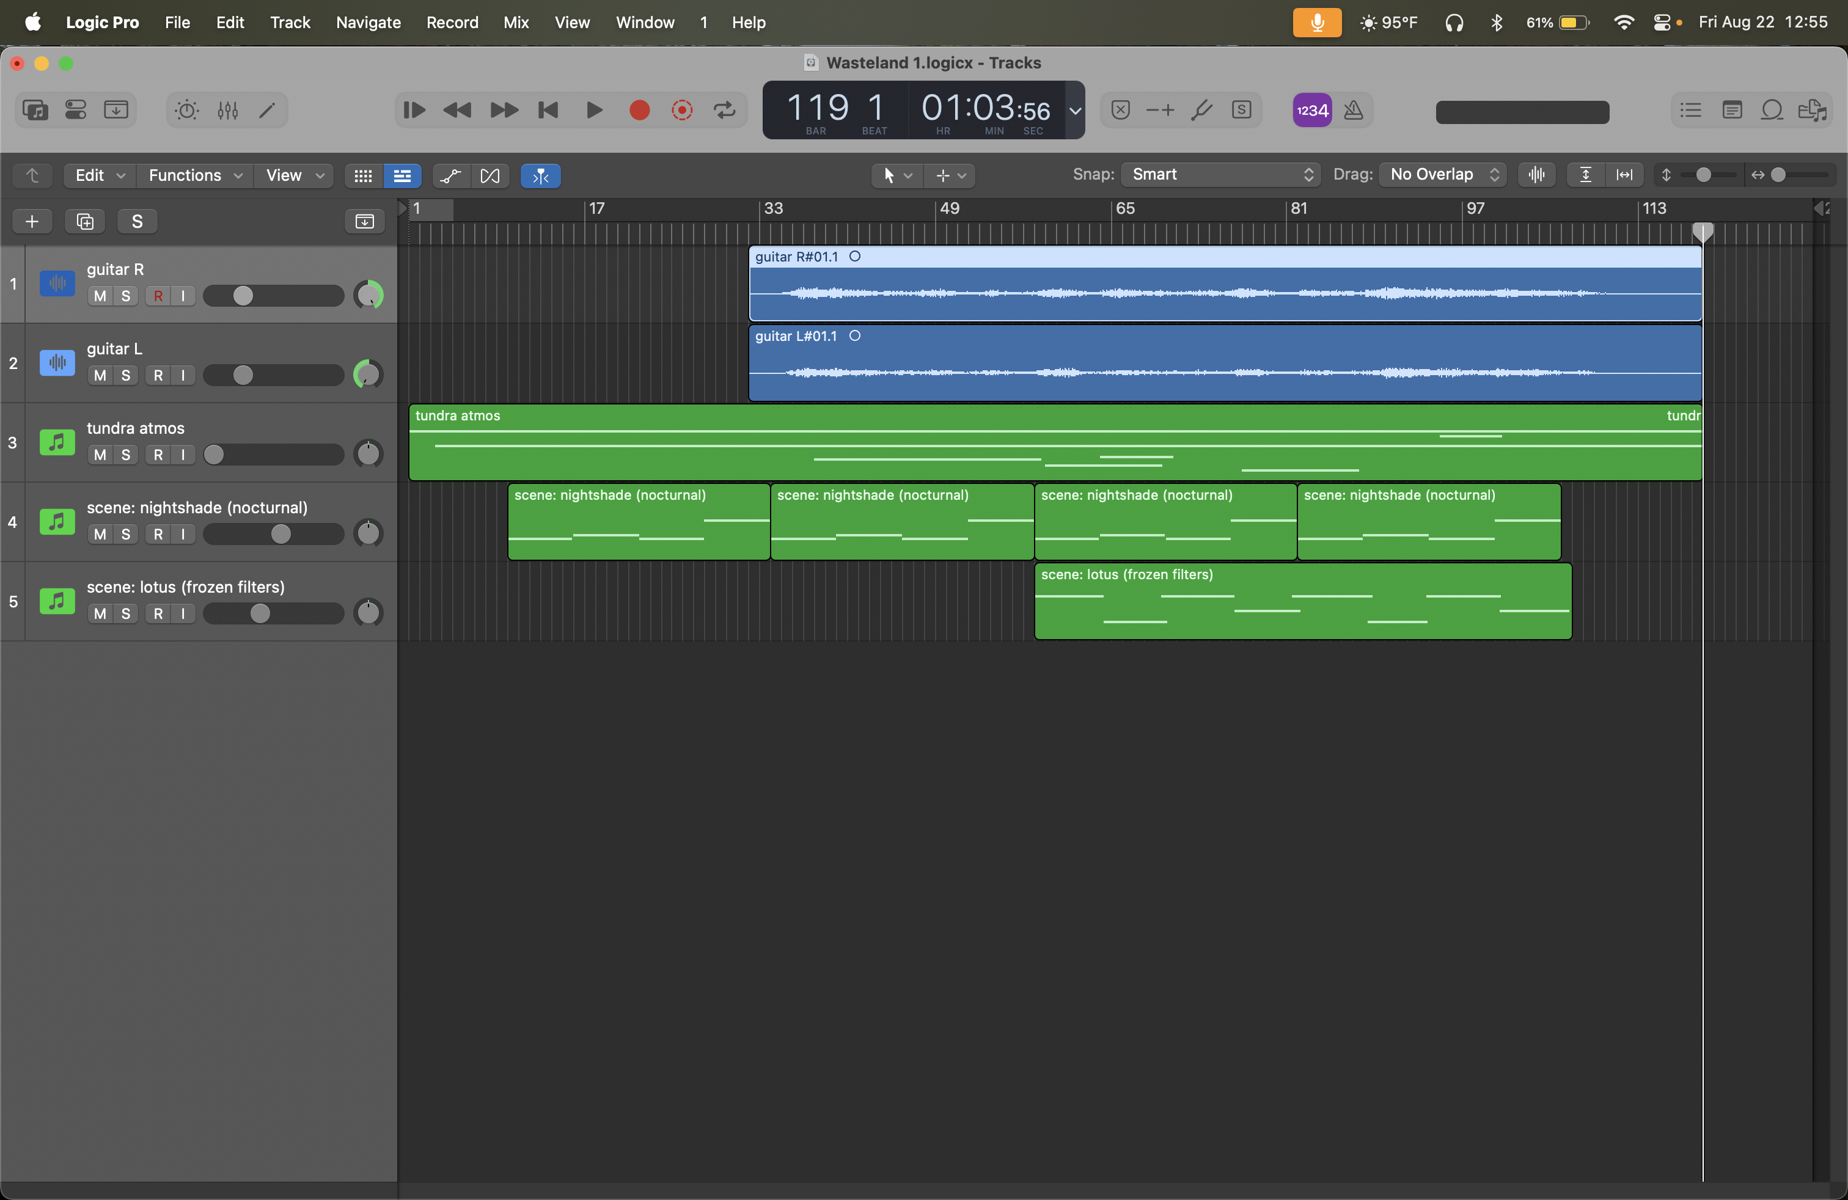
Task: Toggle the count-in 1234 button
Action: click(1311, 110)
